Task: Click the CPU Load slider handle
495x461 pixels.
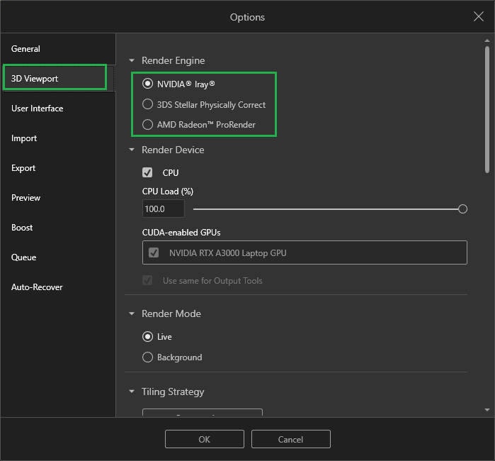Action: (x=462, y=209)
